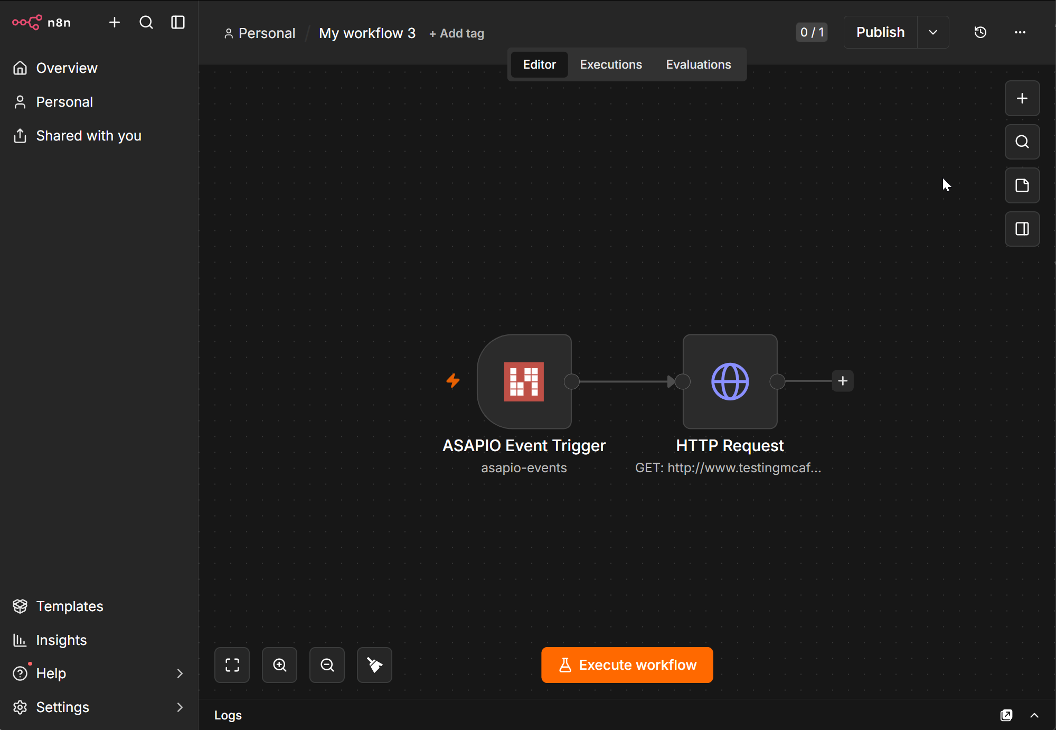Open the Logs panel label
Image resolution: width=1056 pixels, height=730 pixels.
click(x=228, y=715)
